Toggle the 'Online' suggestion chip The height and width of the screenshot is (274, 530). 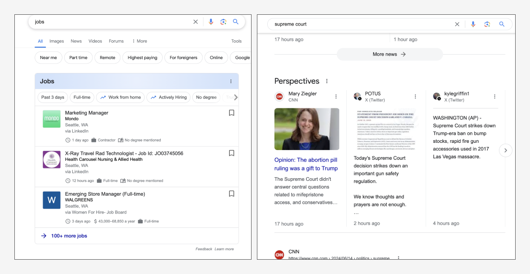pyautogui.click(x=216, y=58)
